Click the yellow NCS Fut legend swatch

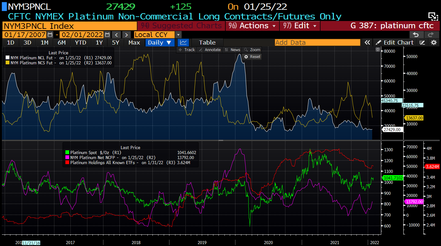pyautogui.click(x=8, y=63)
